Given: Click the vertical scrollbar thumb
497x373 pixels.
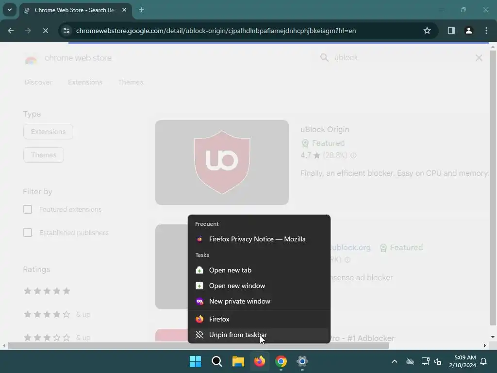Looking at the screenshot, I should [493, 188].
